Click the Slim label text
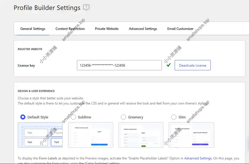 182,117
